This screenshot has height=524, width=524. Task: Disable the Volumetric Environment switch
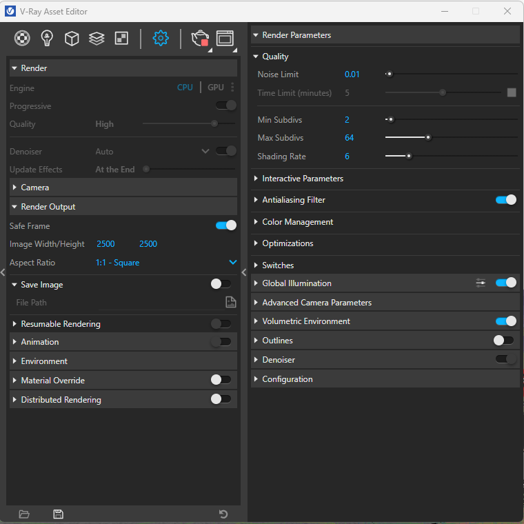(506, 321)
